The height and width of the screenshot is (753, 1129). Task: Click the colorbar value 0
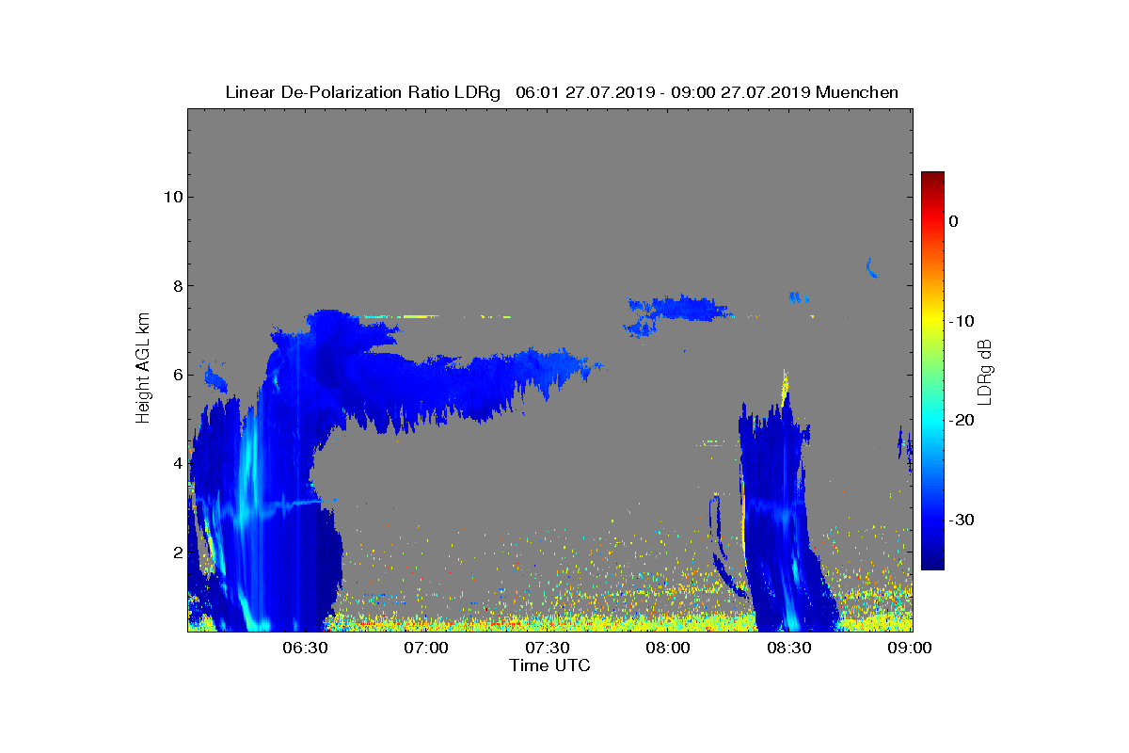point(953,221)
